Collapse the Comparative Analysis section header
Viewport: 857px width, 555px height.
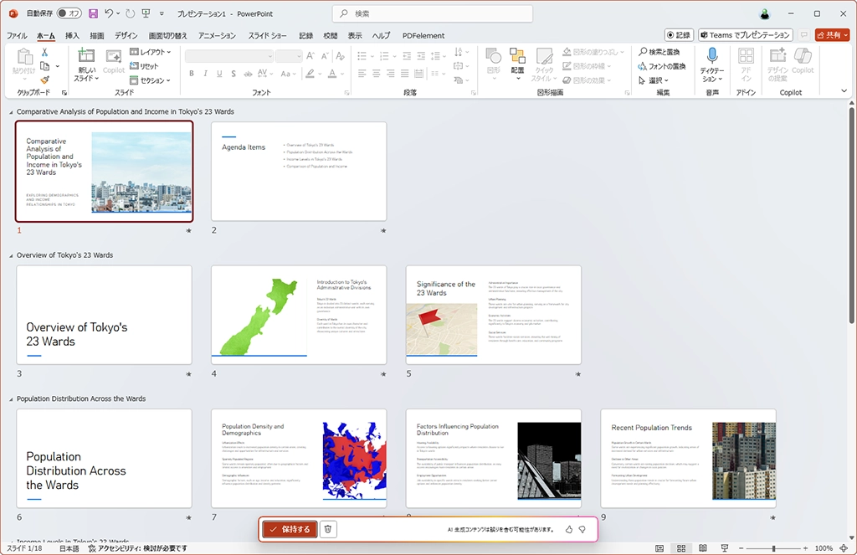click(x=11, y=112)
